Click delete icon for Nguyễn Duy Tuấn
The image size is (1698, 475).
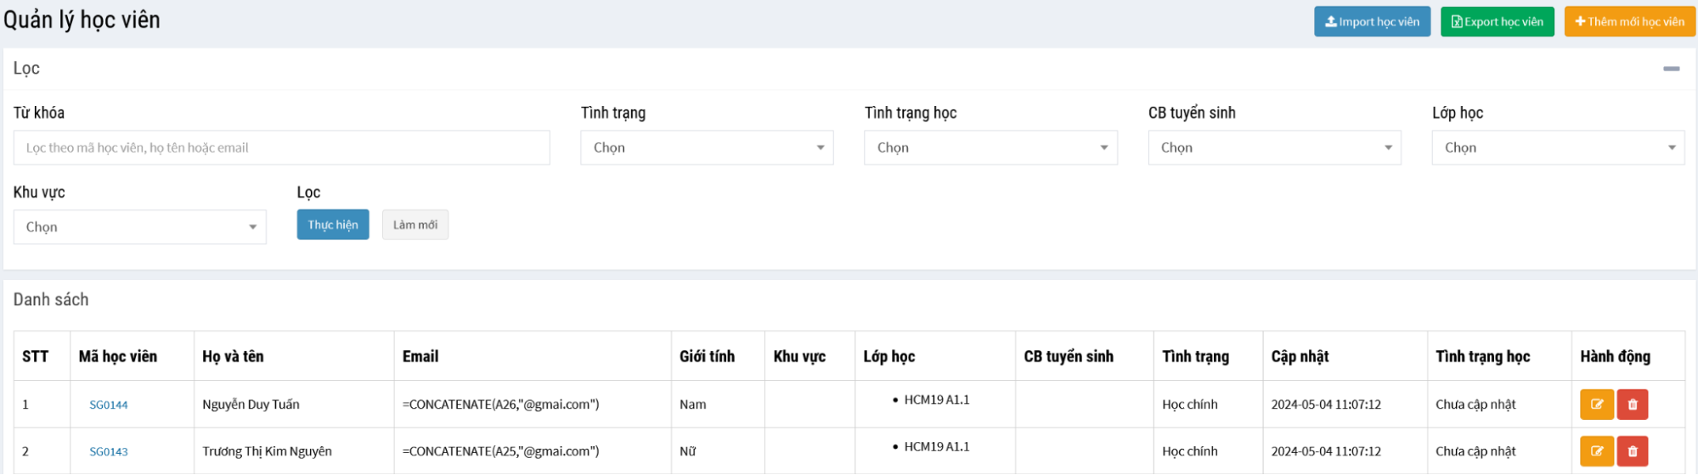[x=1632, y=405]
